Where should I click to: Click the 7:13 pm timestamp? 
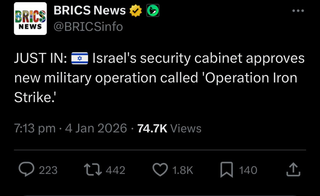[35, 128]
